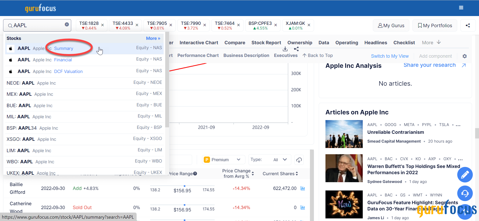
Task: Click Switch to My View
Action: click(390, 56)
